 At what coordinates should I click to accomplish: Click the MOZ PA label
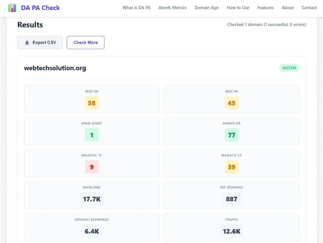(x=232, y=91)
